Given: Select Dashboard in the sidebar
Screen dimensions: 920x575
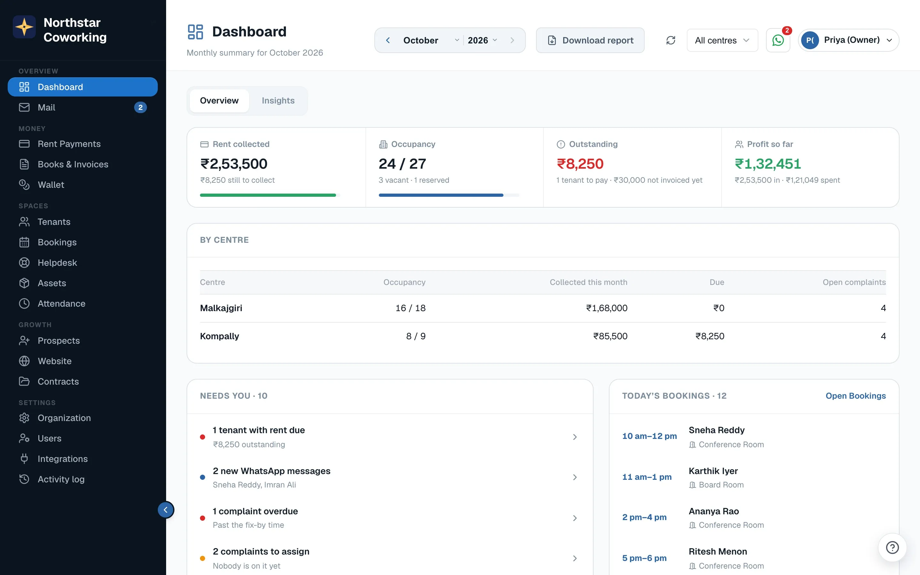Looking at the screenshot, I should click(x=82, y=87).
